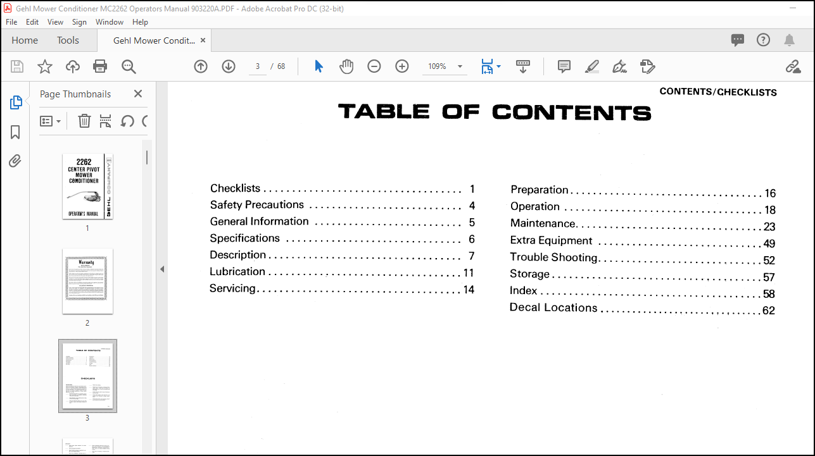Expand the fit page options arrow

[x=498, y=66]
